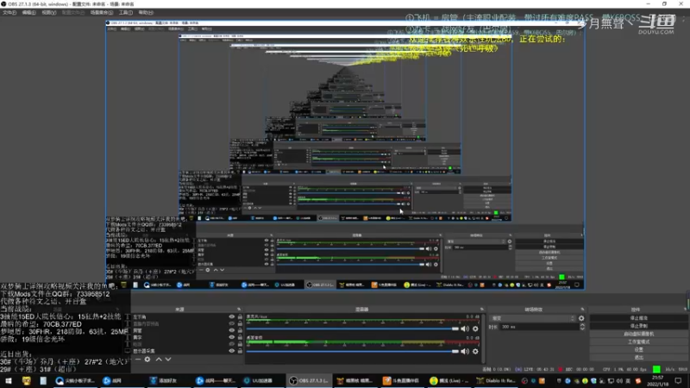Screen dimensions: 690x388
Task: Open the 帮助(H) menu
Action: [x=146, y=12]
